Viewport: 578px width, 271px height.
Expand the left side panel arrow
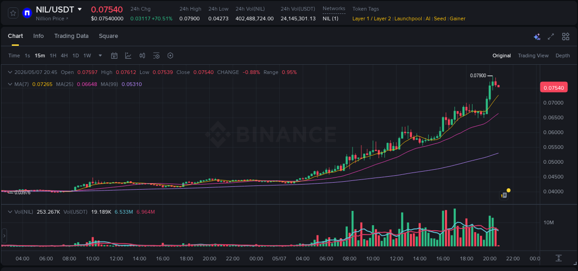pos(4,236)
